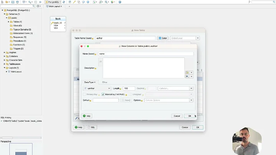Click the book_id key icon in Book table
The height and width of the screenshot is (155, 276).
click(x=52, y=23)
